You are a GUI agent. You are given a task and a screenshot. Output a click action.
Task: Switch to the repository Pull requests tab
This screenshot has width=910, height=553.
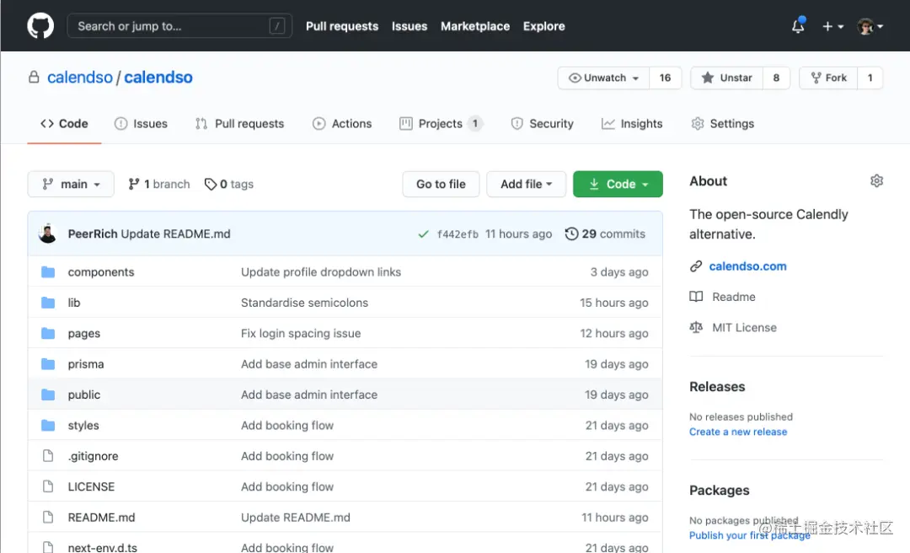pyautogui.click(x=239, y=124)
